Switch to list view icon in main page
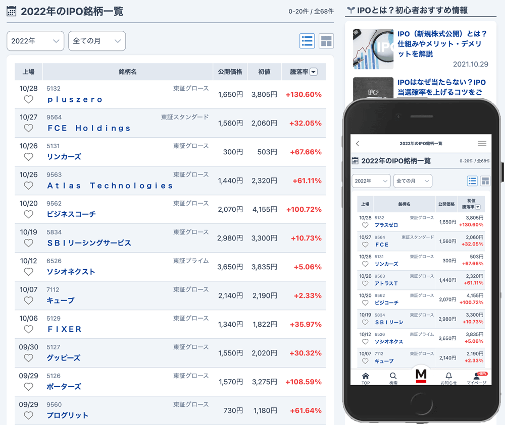The image size is (505, 425). [307, 41]
